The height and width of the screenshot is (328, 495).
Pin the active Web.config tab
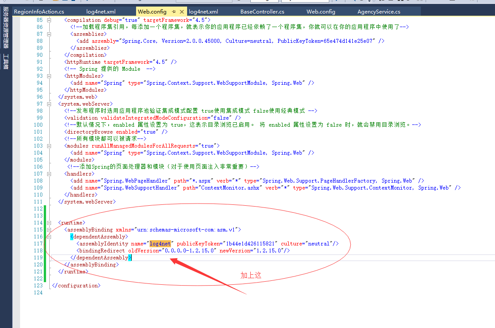pyautogui.click(x=174, y=12)
